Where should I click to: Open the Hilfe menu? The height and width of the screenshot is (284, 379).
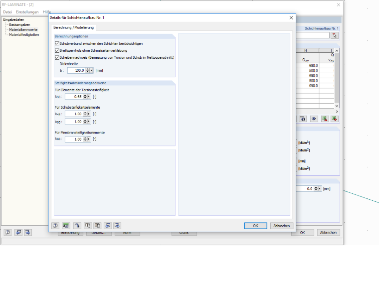coord(47,12)
